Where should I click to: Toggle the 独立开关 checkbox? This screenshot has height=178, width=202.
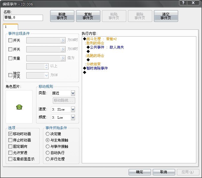point(10,75)
